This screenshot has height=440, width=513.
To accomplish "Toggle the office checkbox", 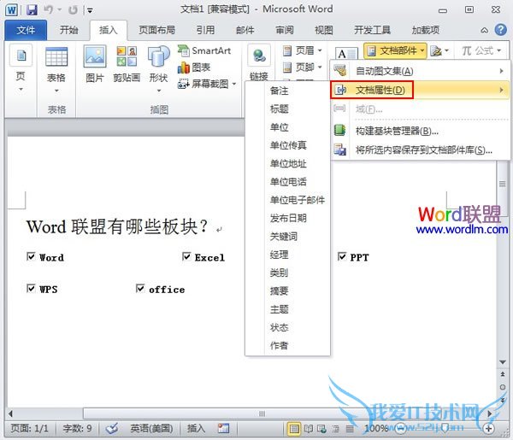I will tap(140, 288).
